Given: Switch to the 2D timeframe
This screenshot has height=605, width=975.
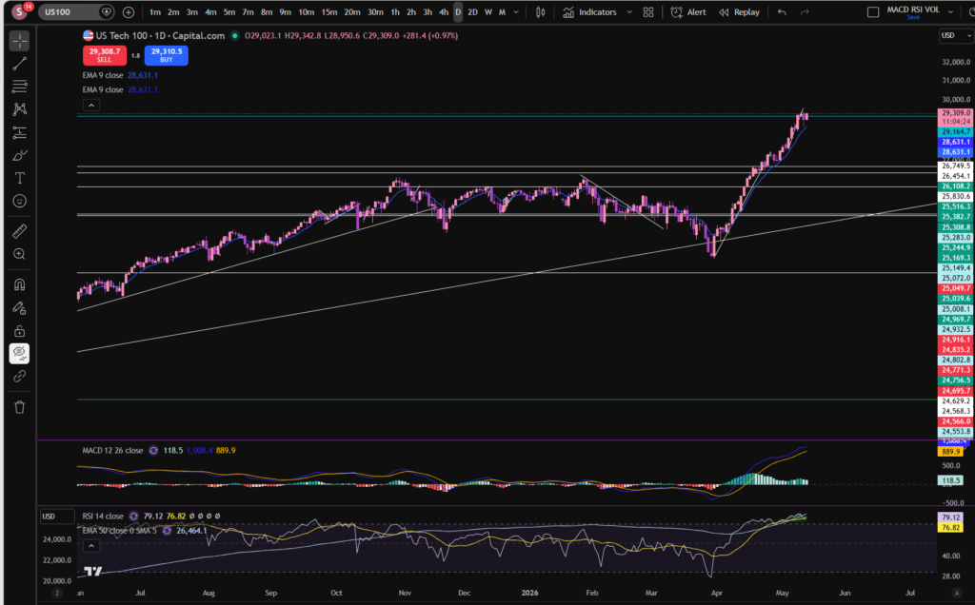Looking at the screenshot, I should click(472, 11).
